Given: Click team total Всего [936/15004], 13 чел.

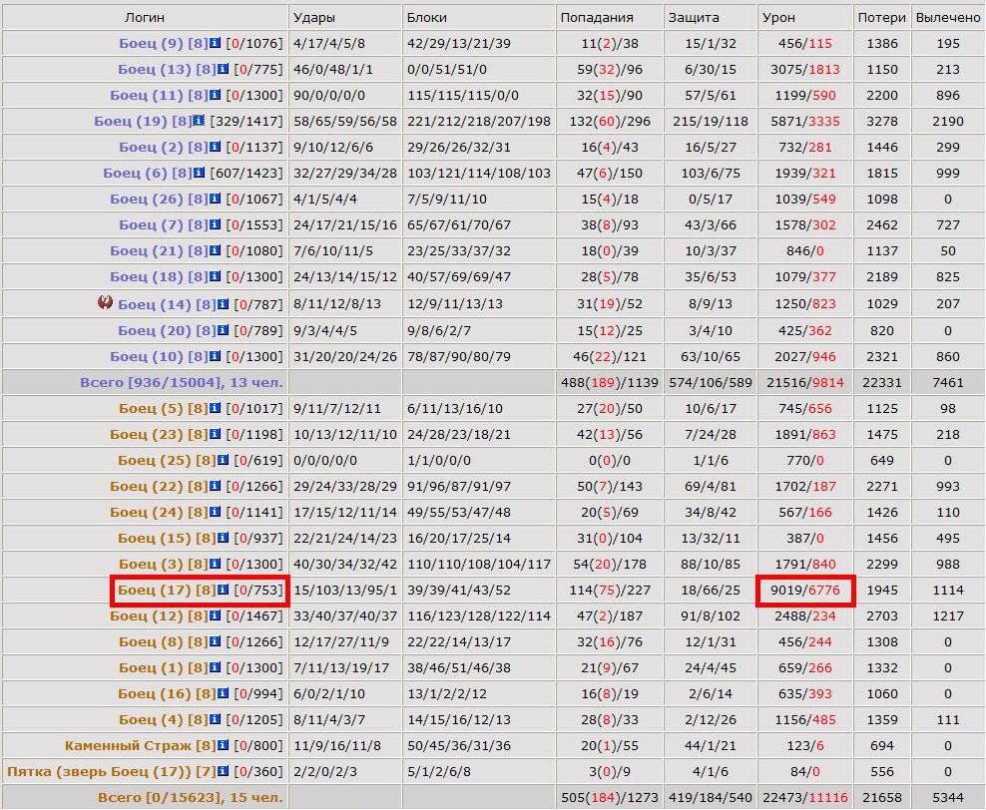Looking at the screenshot, I should point(181,382).
